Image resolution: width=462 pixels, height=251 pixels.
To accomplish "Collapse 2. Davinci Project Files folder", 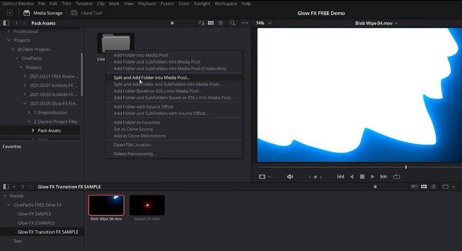I will (x=29, y=121).
